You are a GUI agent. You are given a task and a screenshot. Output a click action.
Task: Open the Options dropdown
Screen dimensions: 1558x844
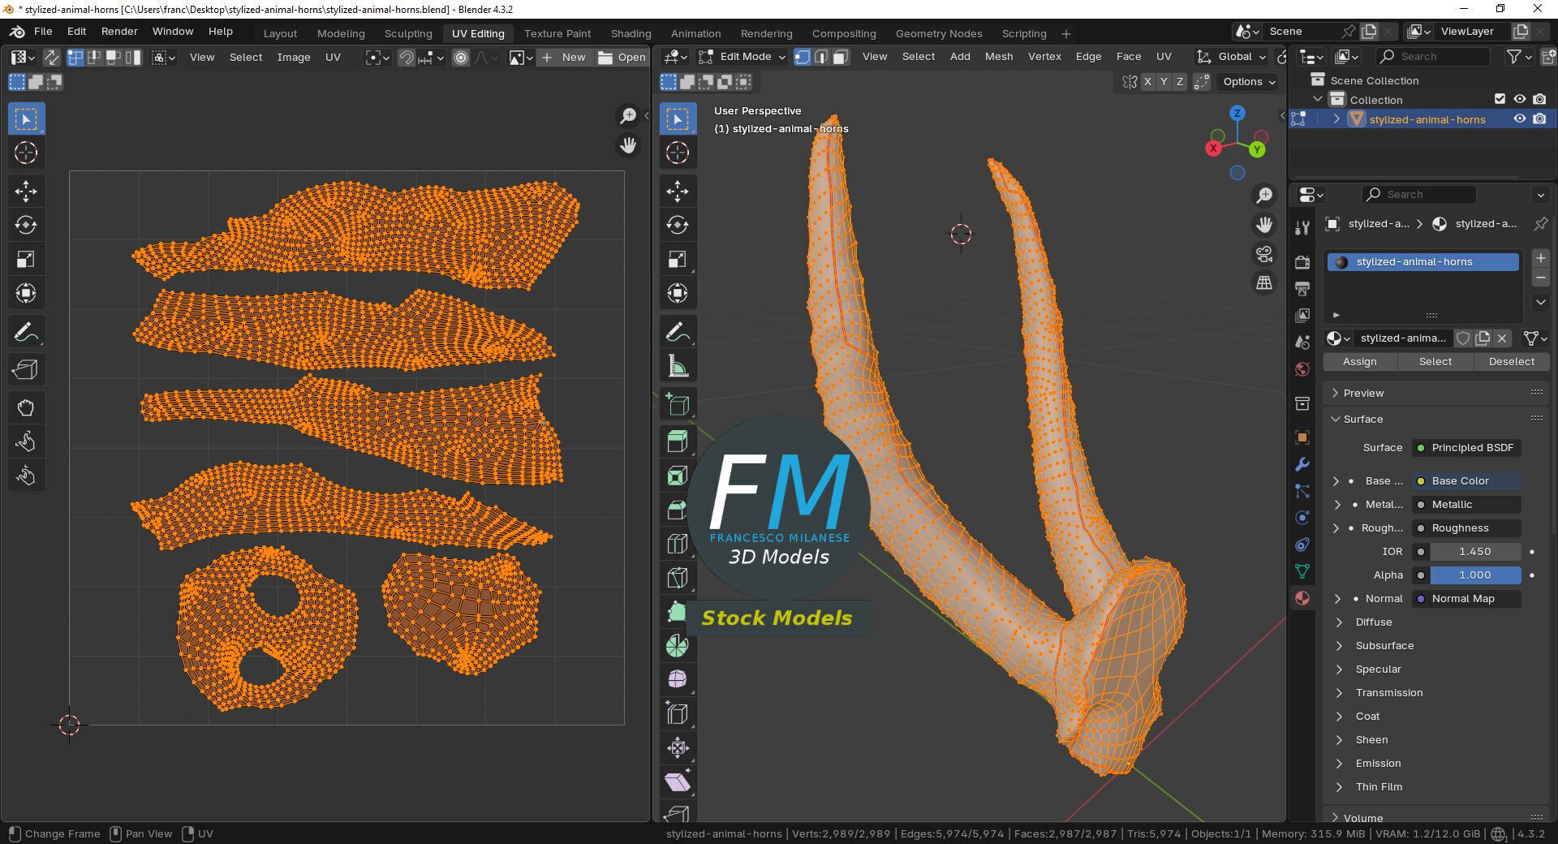tap(1249, 82)
